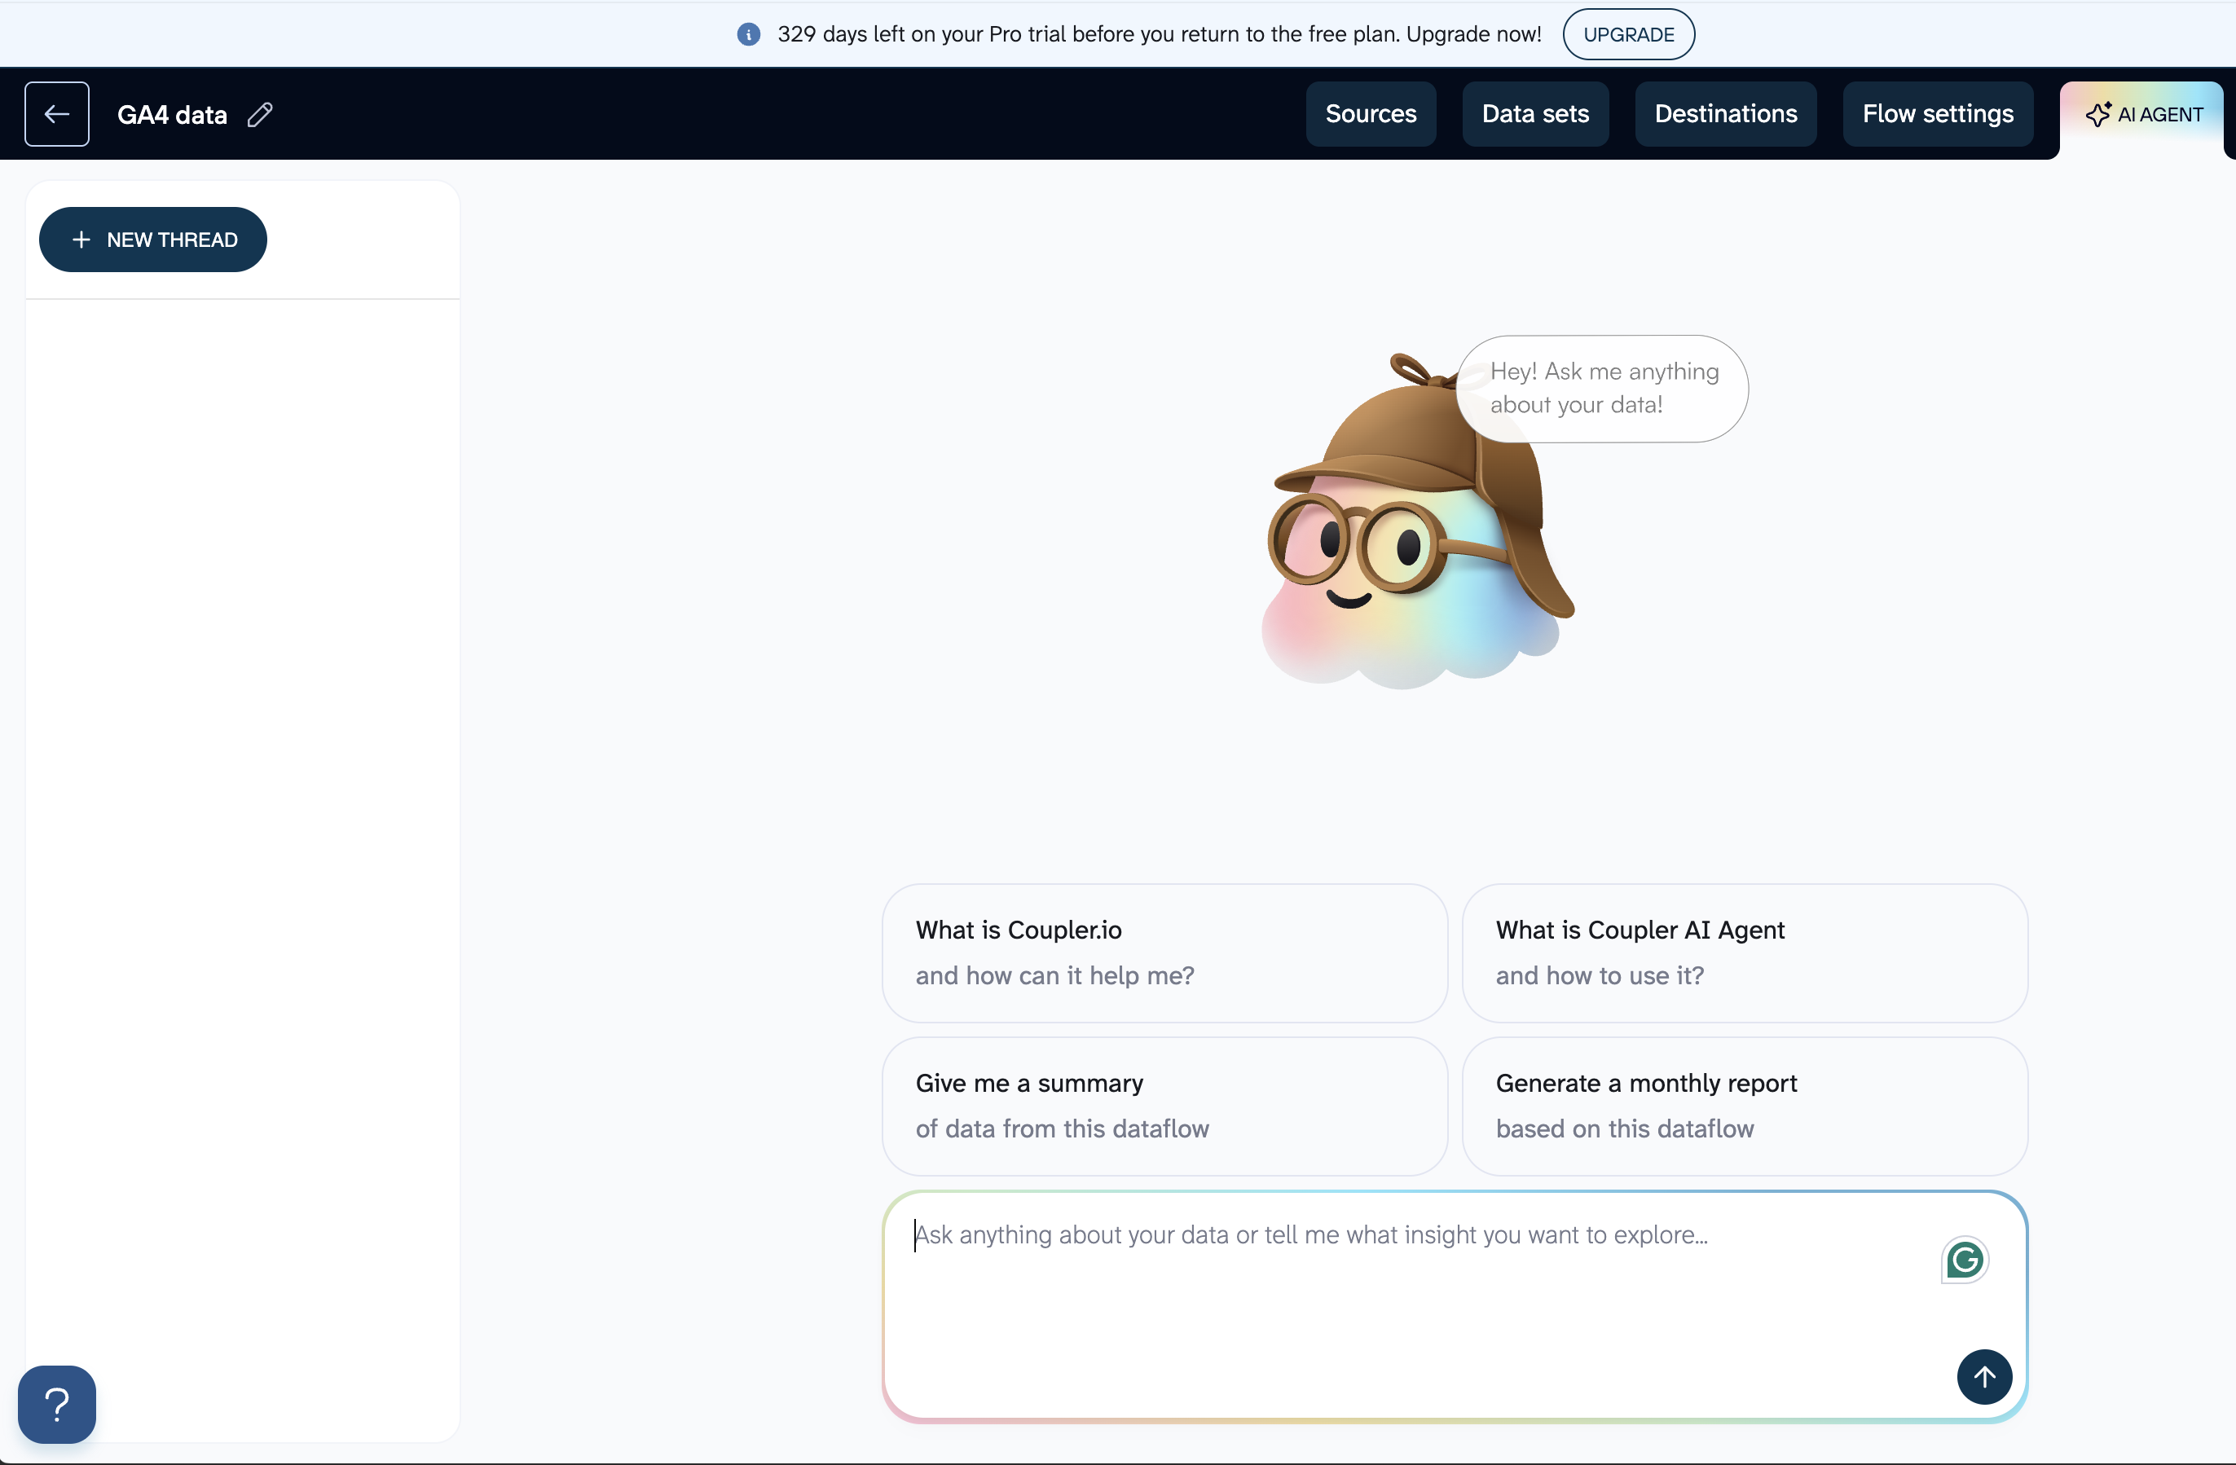
Task: Click the plus icon on New Thread
Action: tap(81, 240)
